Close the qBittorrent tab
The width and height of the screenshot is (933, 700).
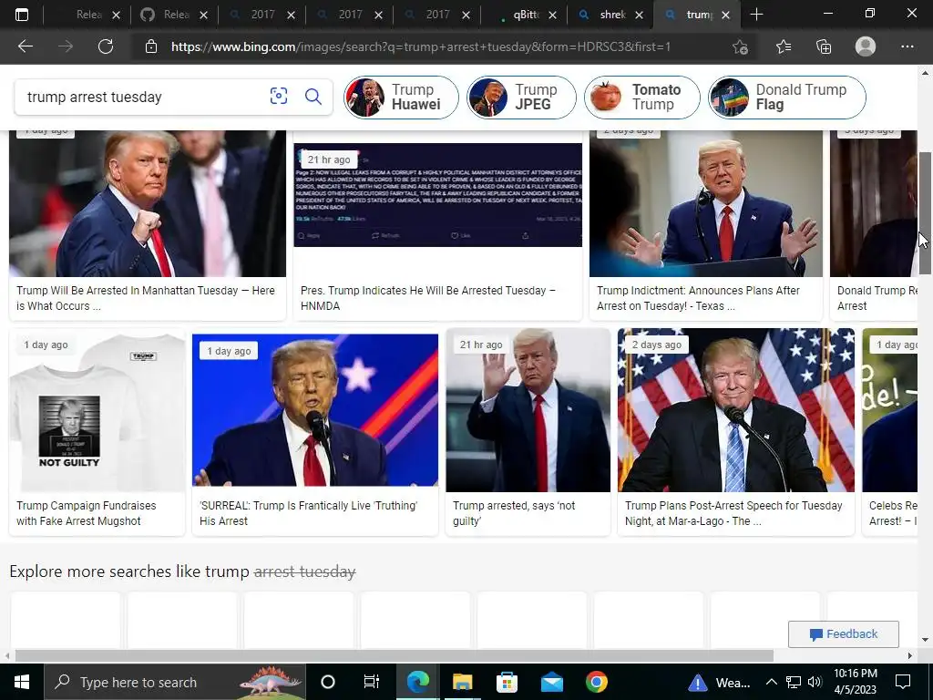click(552, 15)
